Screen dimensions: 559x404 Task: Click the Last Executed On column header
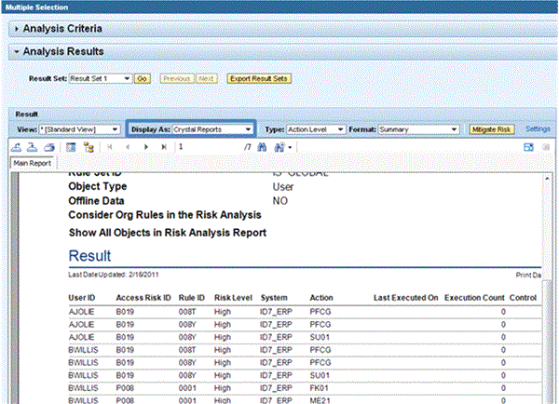405,298
